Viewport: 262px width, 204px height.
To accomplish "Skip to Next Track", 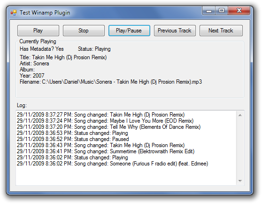I will (x=221, y=31).
